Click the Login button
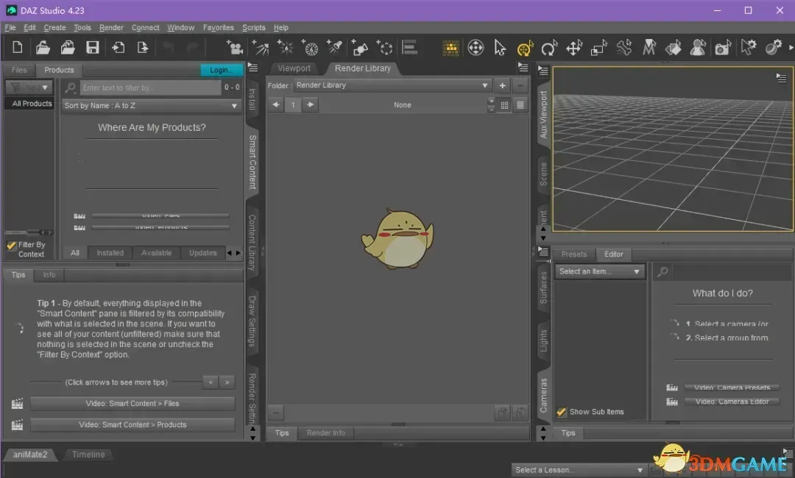795x478 pixels. pos(221,69)
